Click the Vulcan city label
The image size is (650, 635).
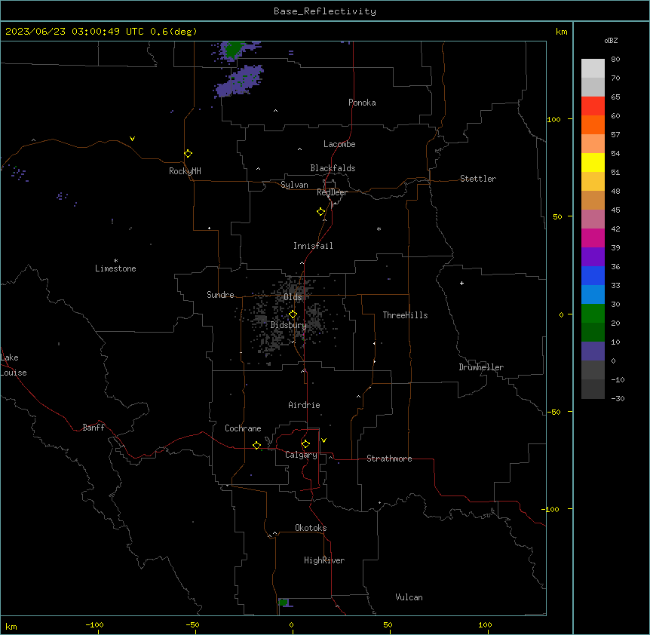(x=409, y=597)
